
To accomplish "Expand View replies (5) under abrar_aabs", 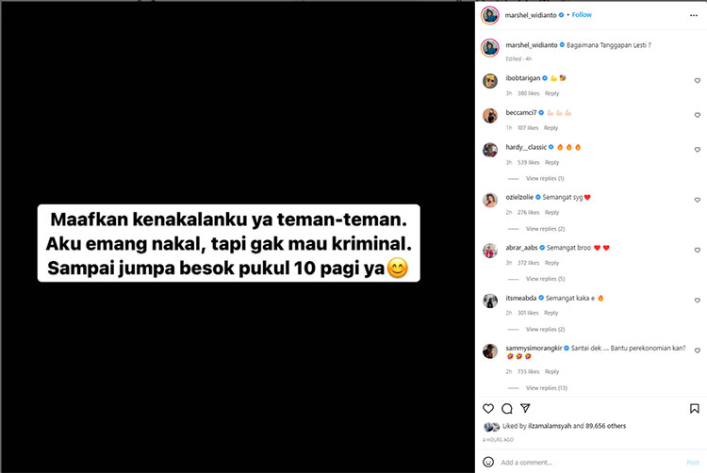I will [545, 279].
